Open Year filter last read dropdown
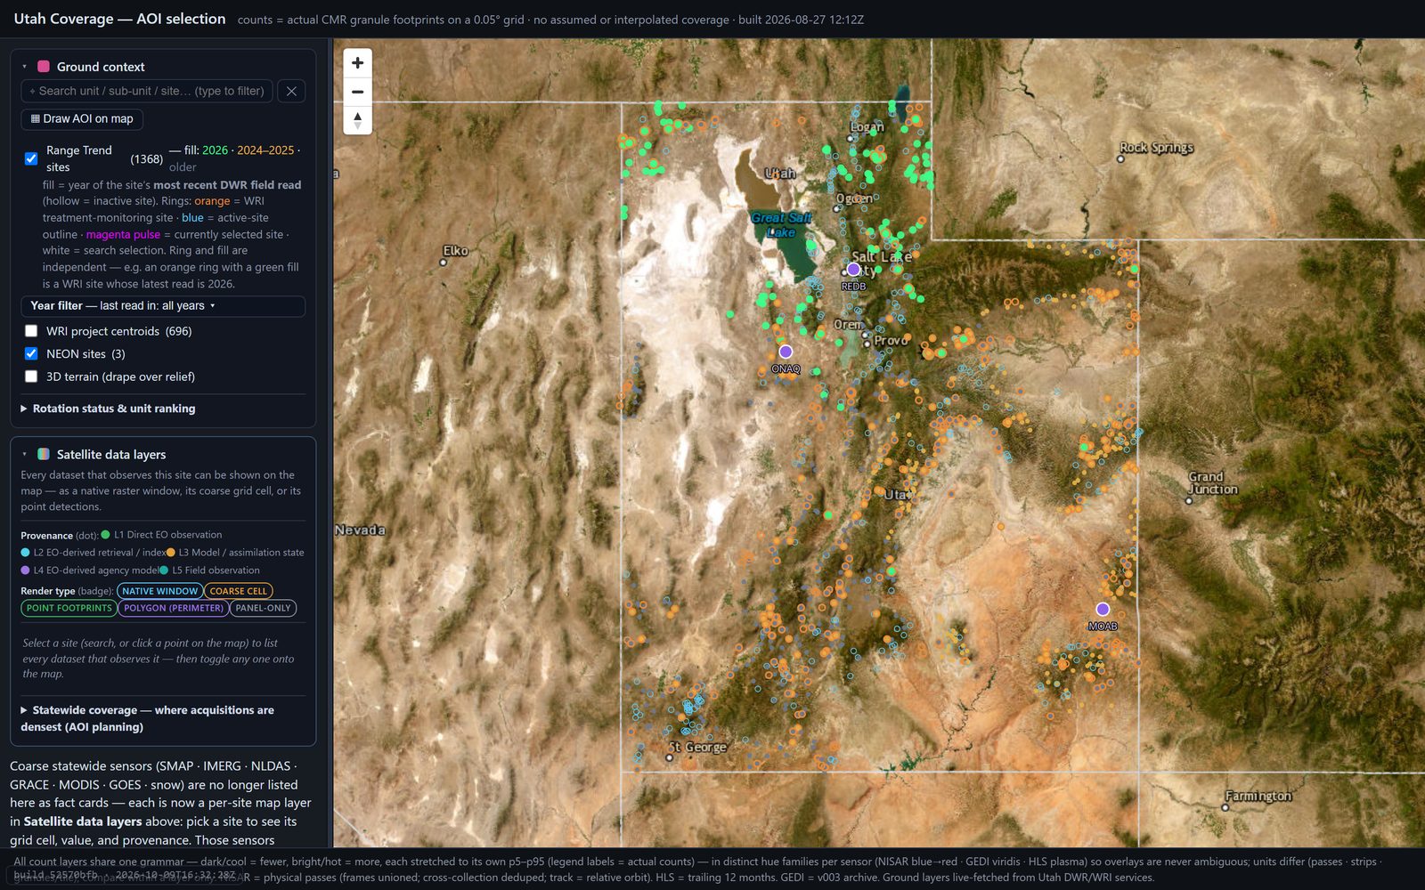Image resolution: width=1425 pixels, height=890 pixels. click(x=163, y=306)
